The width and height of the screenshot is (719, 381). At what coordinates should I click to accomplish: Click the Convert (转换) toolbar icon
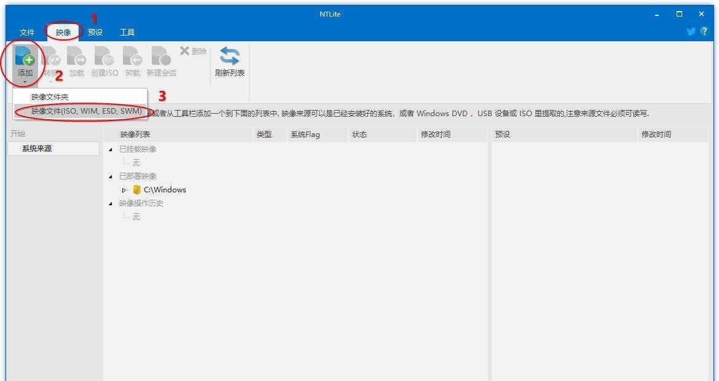(52, 56)
